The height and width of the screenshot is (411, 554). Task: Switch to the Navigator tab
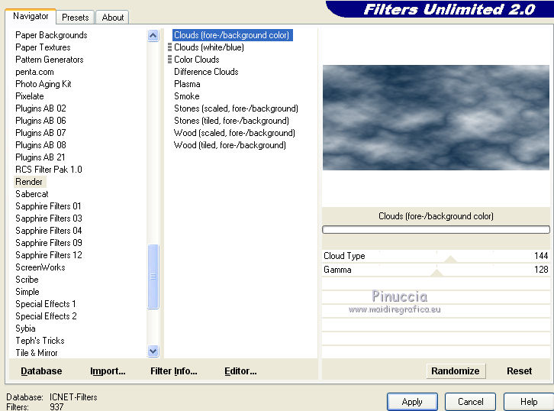[x=31, y=16]
